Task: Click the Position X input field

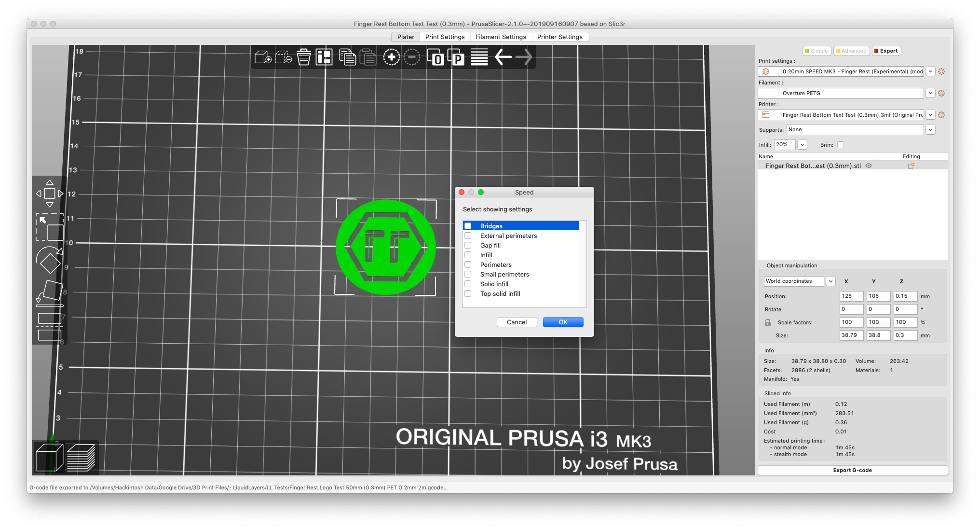Action: click(x=851, y=296)
